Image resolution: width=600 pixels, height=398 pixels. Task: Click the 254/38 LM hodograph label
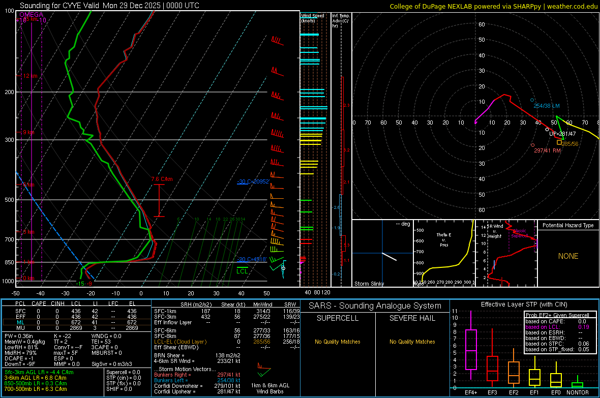(x=547, y=106)
